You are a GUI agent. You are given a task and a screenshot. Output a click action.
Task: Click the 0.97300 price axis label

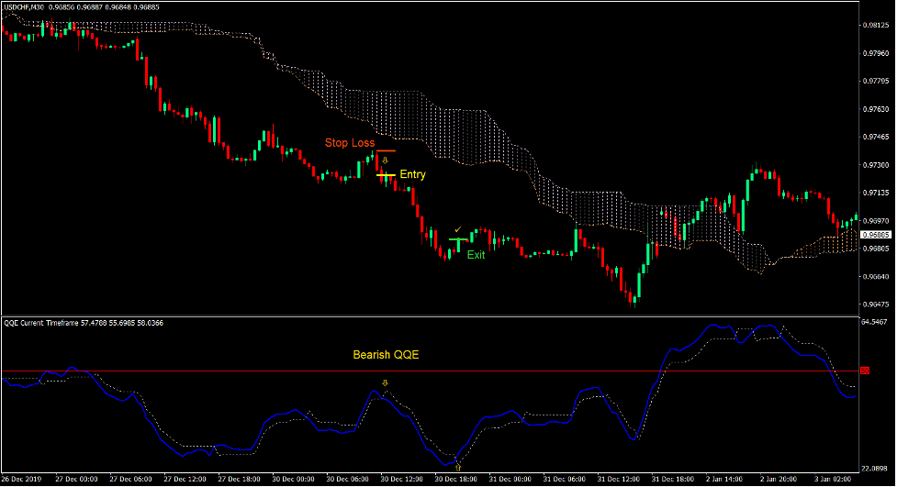(x=875, y=165)
